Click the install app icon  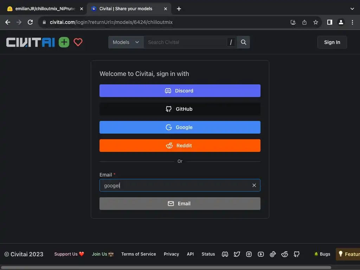pos(293,22)
